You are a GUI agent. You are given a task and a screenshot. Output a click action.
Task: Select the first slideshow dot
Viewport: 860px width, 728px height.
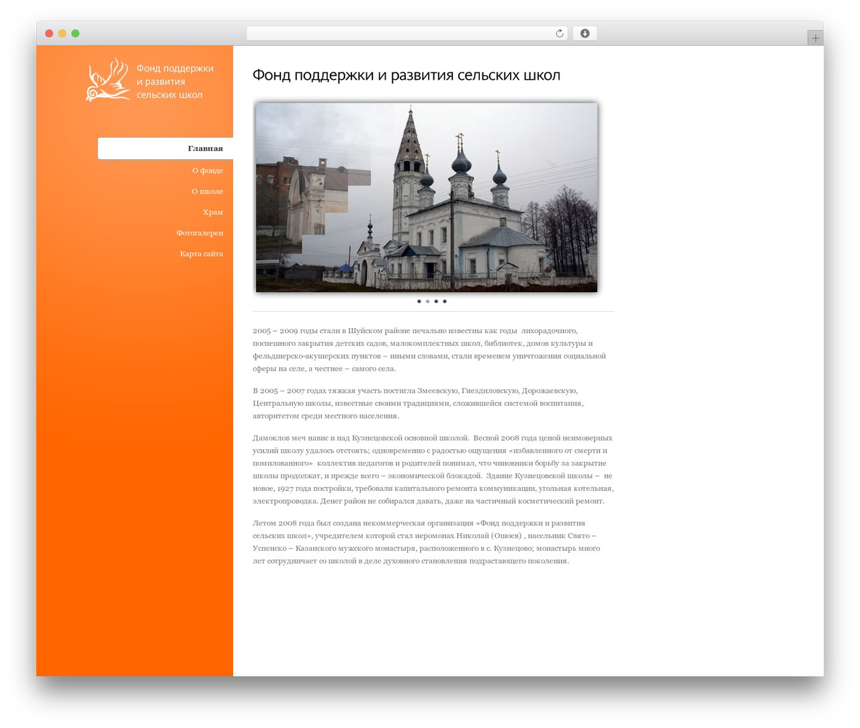click(x=419, y=302)
